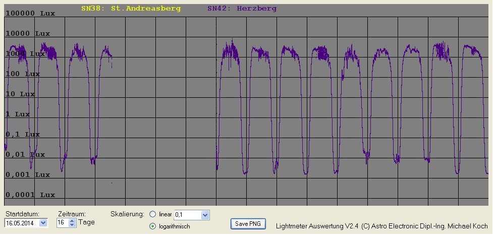Click the 1000 Lux axis label
Viewport: 495px width, 240px height.
[25, 54]
